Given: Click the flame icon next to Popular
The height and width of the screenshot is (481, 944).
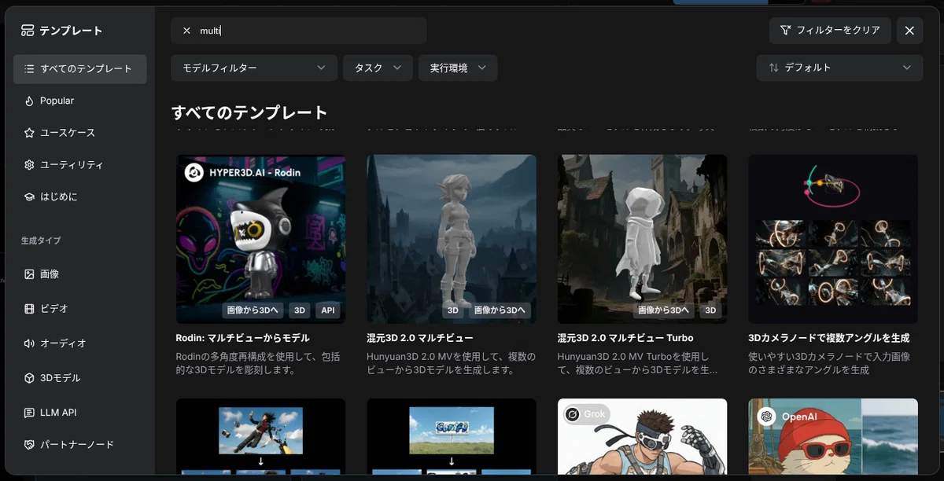Looking at the screenshot, I should point(29,101).
